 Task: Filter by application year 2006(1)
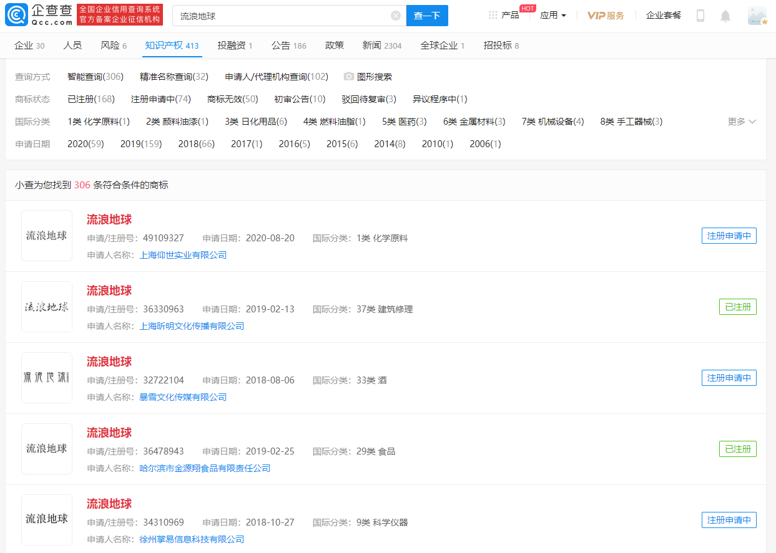pos(486,144)
